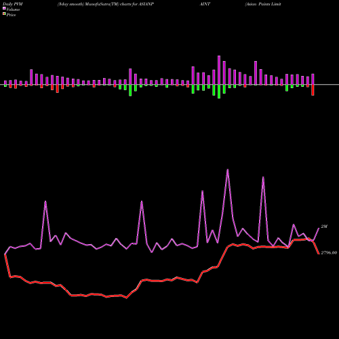339x339 pixels.
Task: Click the Price legend label
Action: tap(11, 15)
